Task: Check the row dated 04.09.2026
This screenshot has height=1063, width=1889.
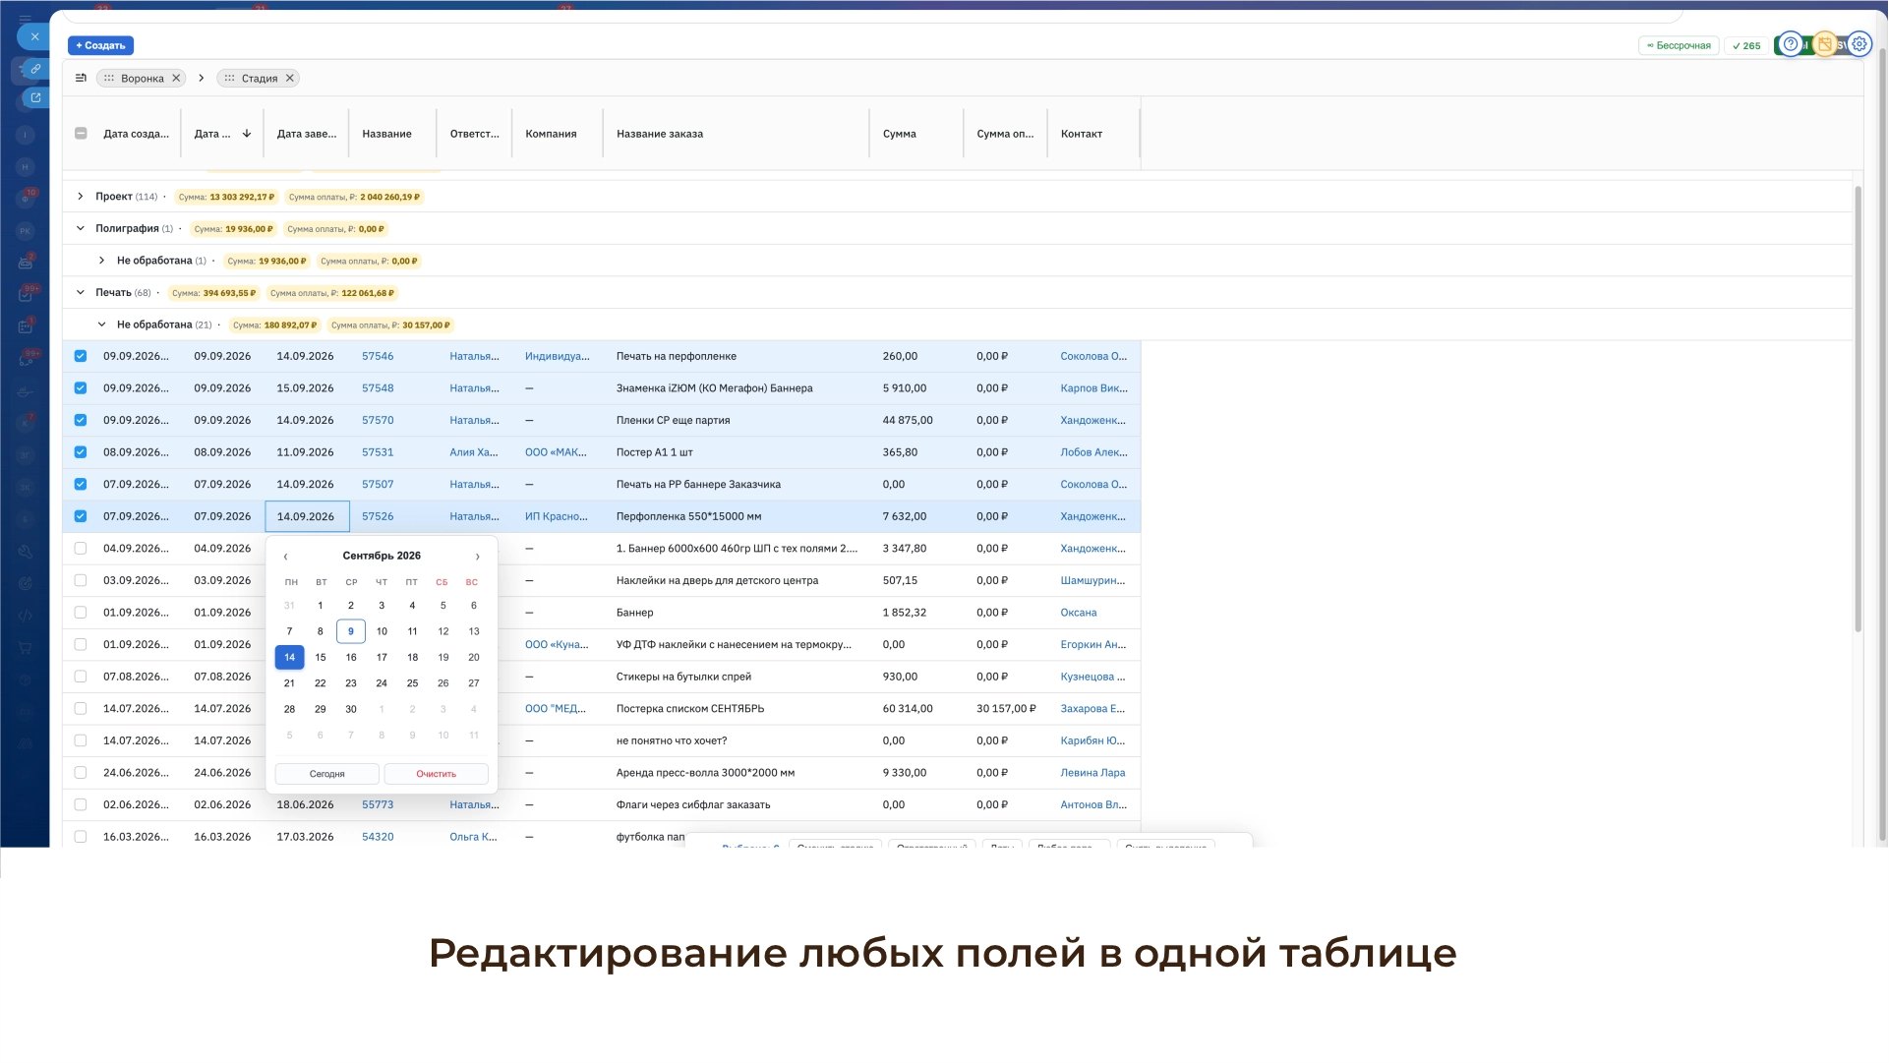Action: click(x=81, y=549)
